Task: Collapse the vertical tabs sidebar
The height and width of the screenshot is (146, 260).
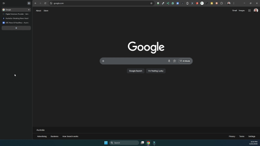Action: tap(4, 3)
